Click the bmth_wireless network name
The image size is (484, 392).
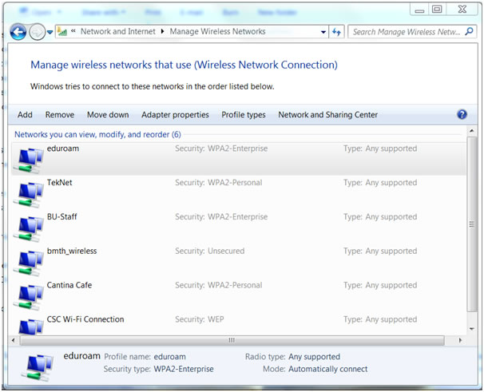point(72,251)
